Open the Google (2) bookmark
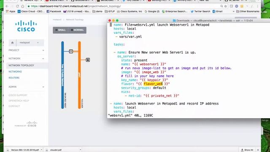Viewport: 270px width, 152px height. (x=152, y=11)
